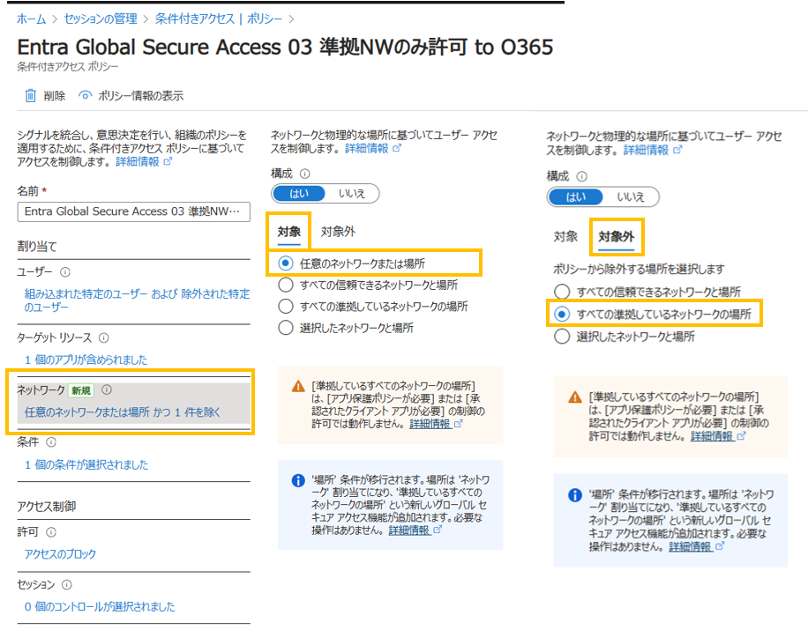Set right panel 構成 to はい

(x=576, y=196)
